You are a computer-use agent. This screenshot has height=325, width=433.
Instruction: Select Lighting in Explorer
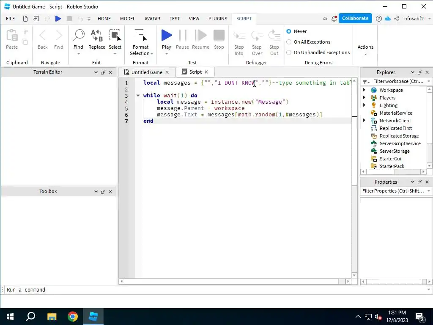pyautogui.click(x=388, y=105)
